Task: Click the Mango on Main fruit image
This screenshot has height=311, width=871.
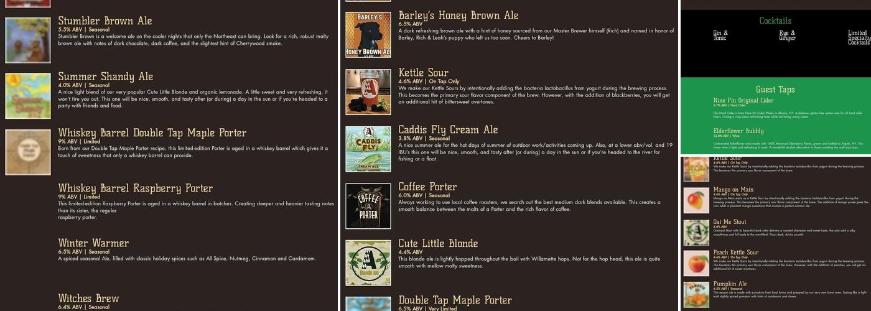Action: [x=696, y=200]
